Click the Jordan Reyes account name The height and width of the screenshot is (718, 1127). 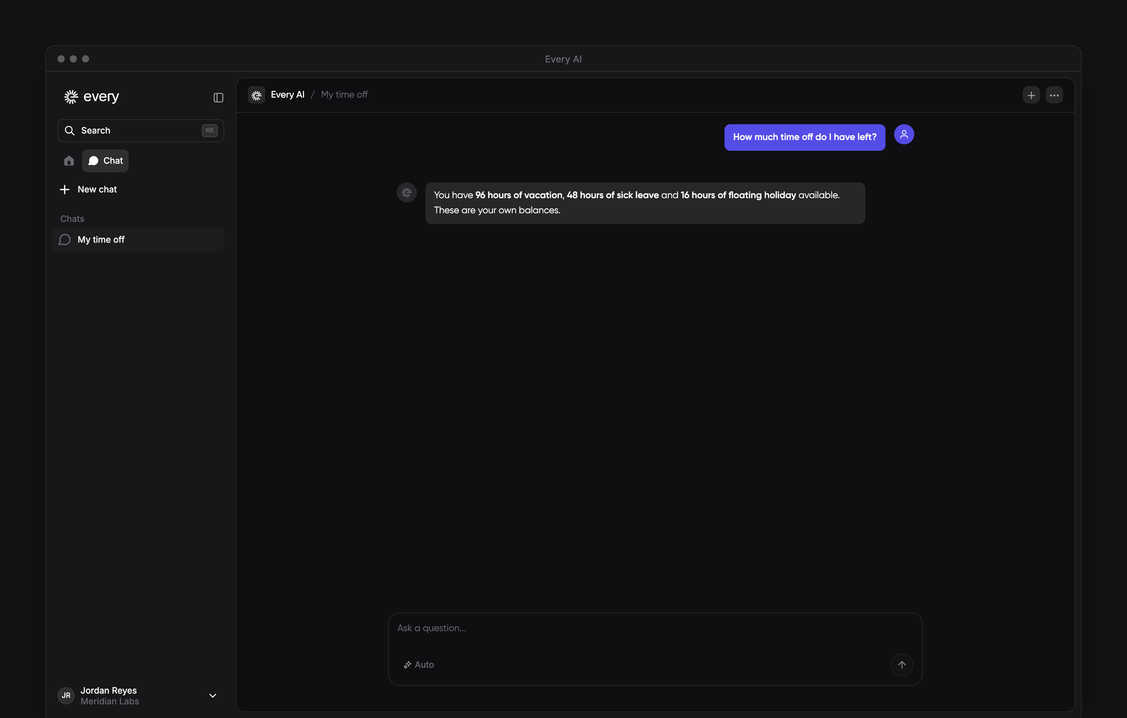pyautogui.click(x=109, y=690)
